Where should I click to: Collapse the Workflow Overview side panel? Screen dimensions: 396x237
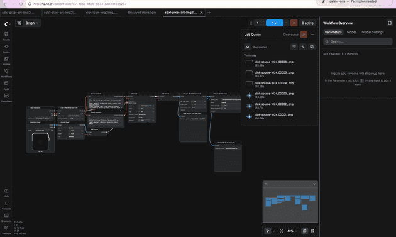[x=390, y=23]
